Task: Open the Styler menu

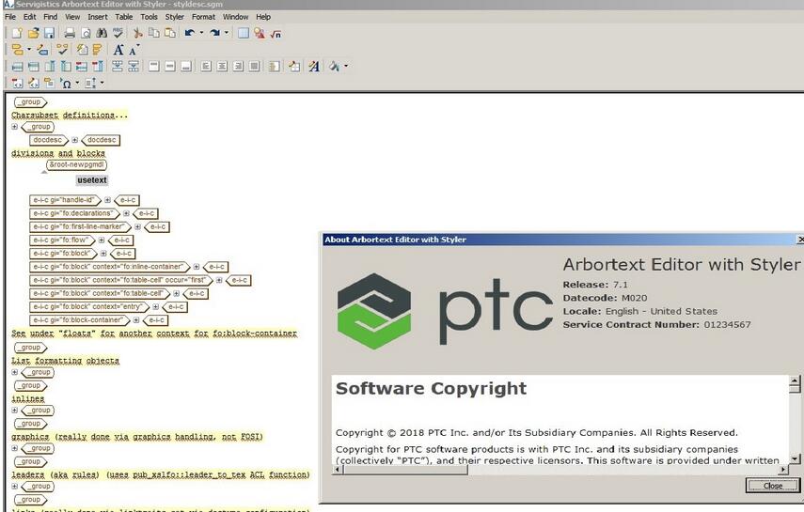Action: 174,17
